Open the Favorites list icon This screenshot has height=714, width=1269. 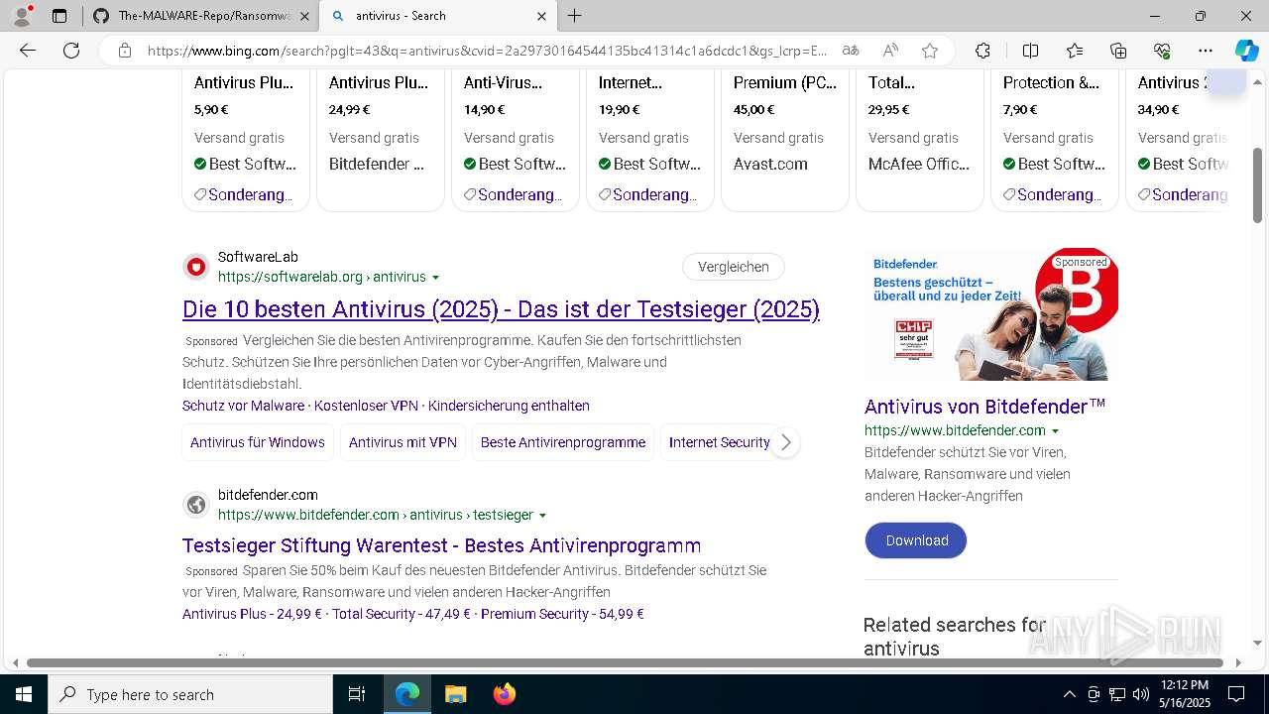click(1075, 51)
